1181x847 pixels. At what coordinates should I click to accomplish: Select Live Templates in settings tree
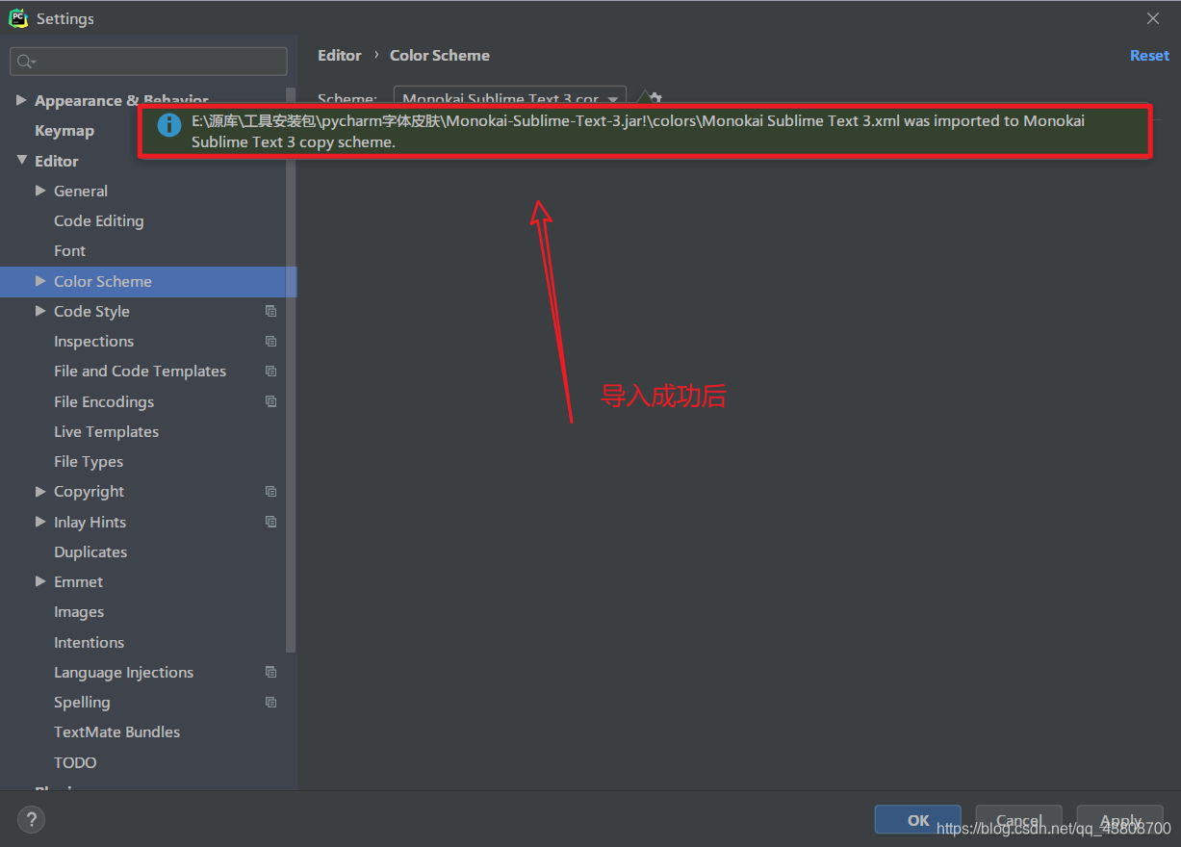[x=106, y=431]
